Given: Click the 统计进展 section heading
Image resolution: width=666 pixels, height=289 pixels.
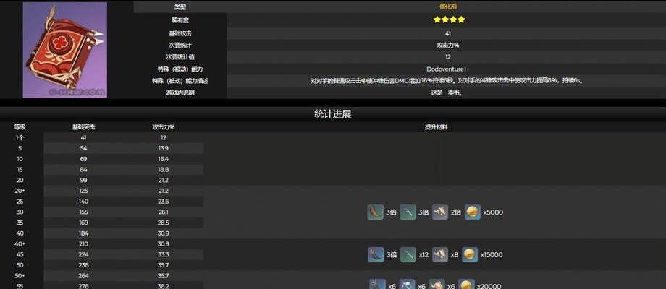Looking at the screenshot, I should coord(333,113).
